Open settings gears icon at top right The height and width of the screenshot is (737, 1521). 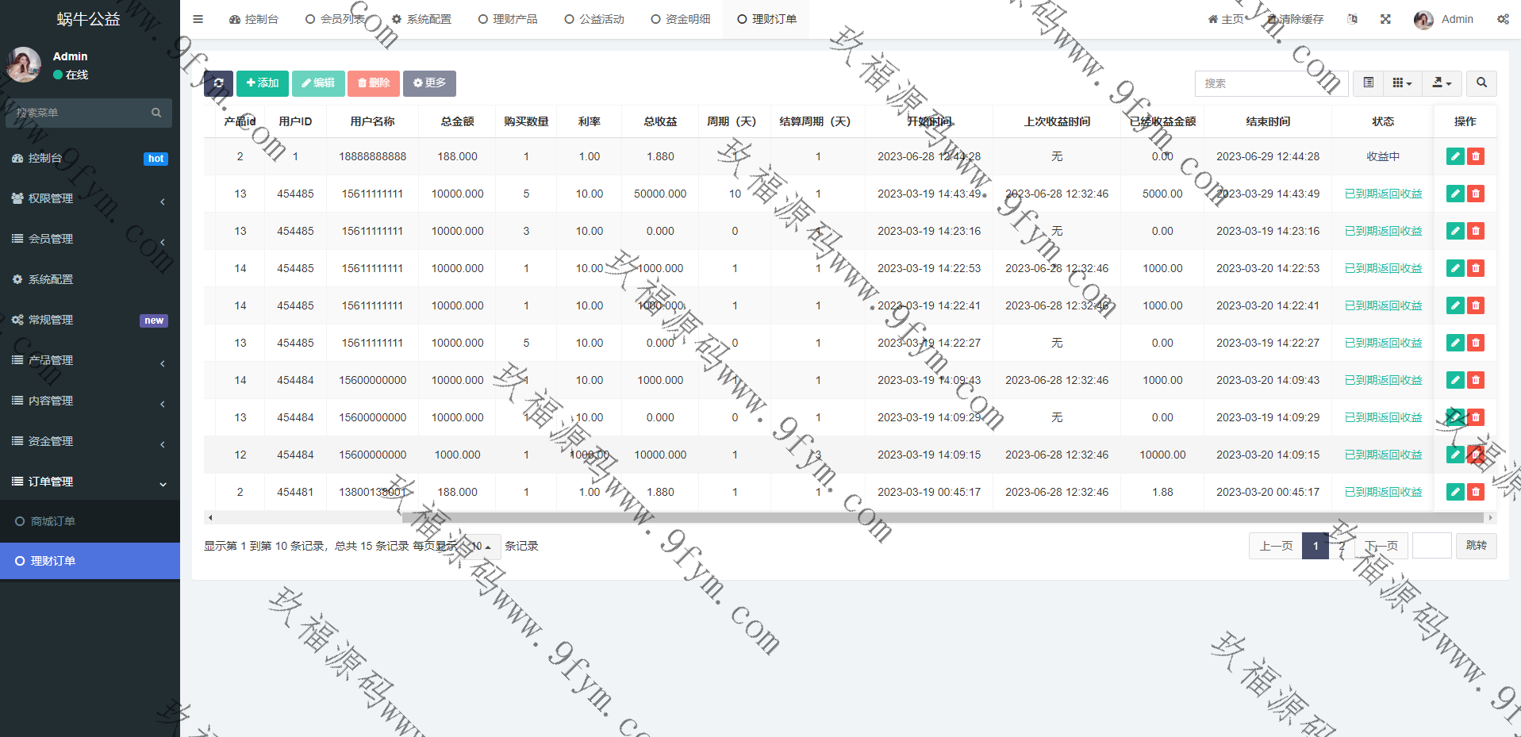(1503, 19)
